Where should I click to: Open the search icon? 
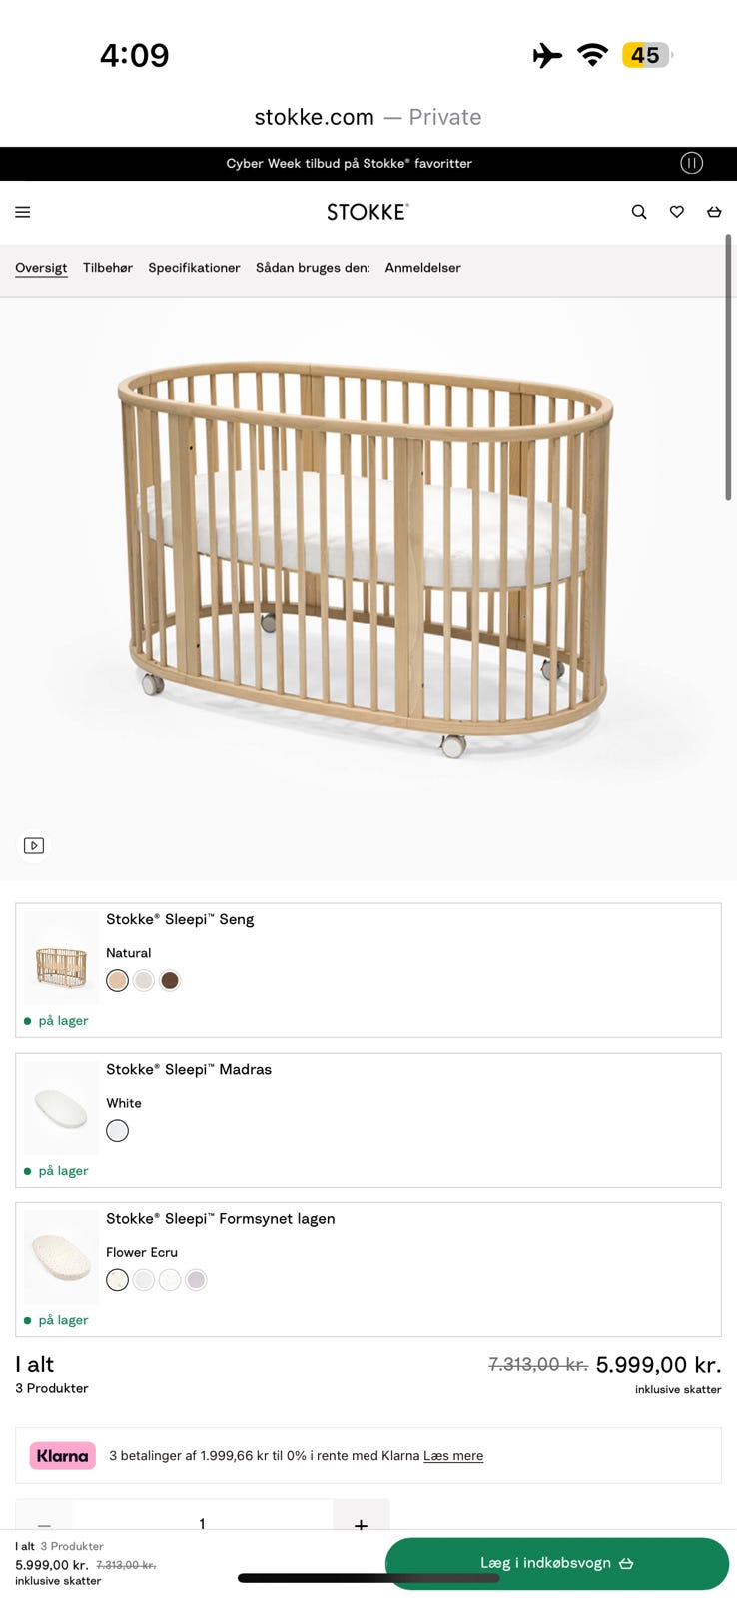pyautogui.click(x=639, y=212)
